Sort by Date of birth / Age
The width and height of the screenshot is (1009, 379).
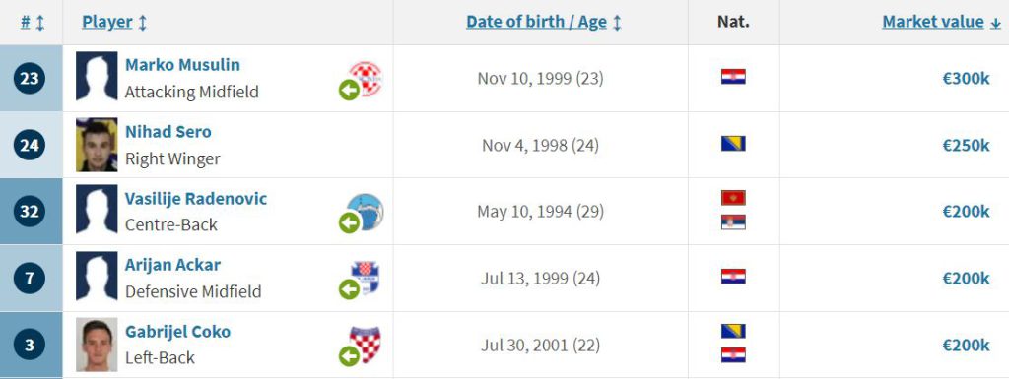coord(544,22)
